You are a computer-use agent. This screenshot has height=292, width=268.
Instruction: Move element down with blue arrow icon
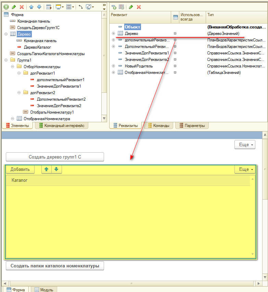(x=39, y=7)
